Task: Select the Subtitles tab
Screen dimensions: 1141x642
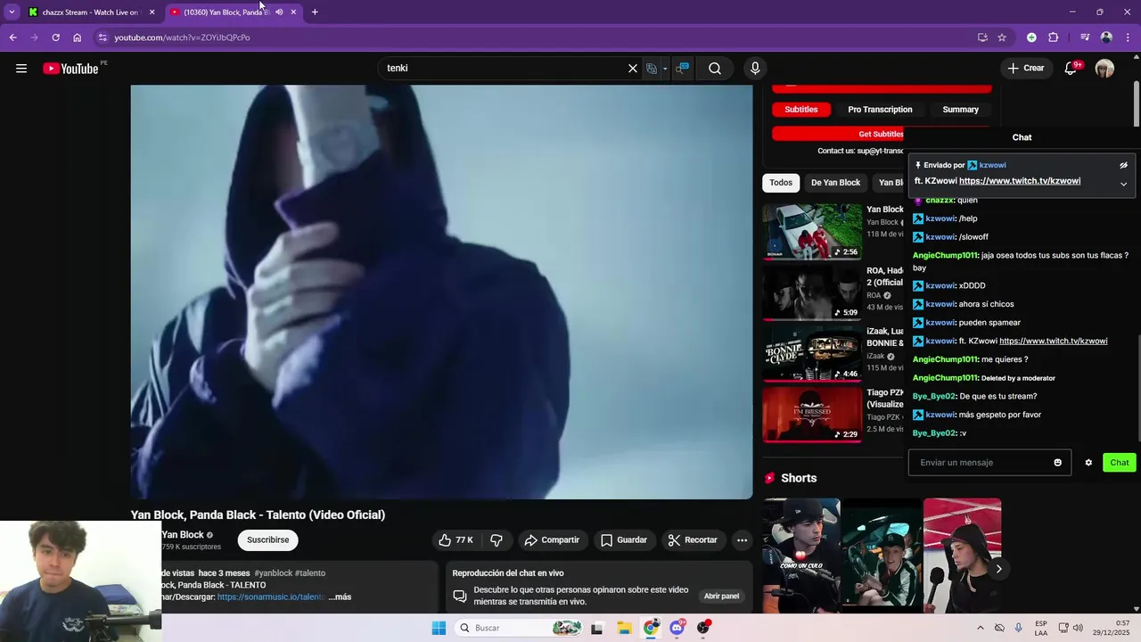Action: 800,110
